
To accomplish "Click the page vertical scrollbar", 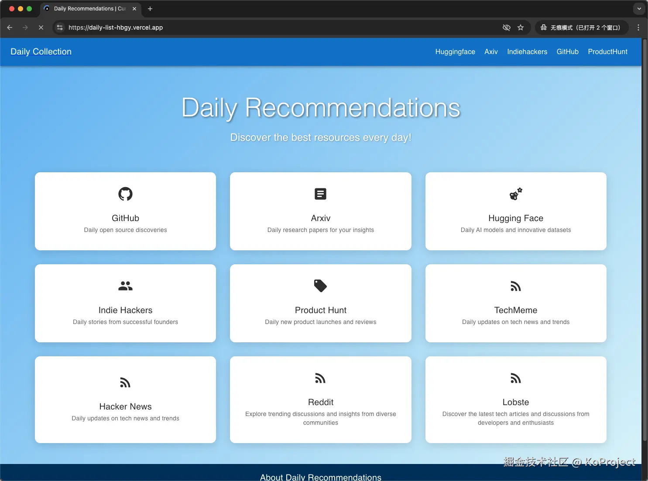I will (645, 240).
